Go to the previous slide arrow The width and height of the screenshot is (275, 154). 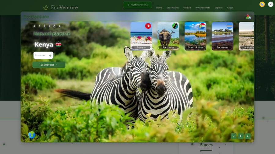click(234, 136)
